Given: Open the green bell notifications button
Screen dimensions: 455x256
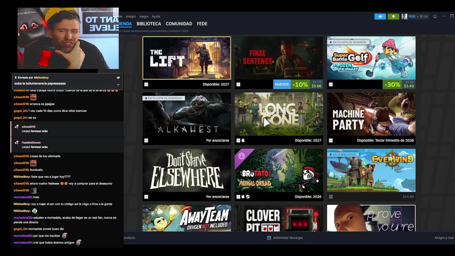Looking at the screenshot, I should [x=393, y=16].
